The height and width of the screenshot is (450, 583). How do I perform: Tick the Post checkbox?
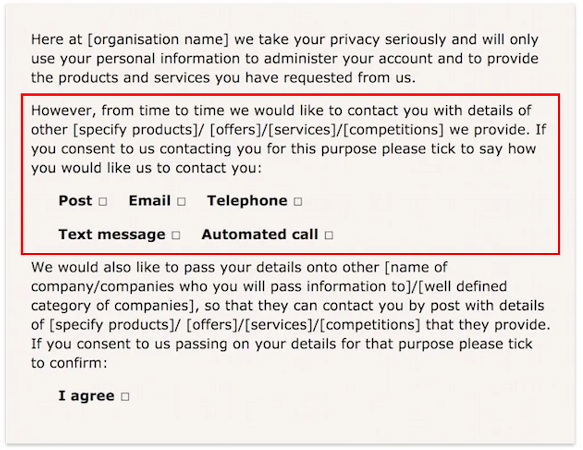pyautogui.click(x=103, y=202)
